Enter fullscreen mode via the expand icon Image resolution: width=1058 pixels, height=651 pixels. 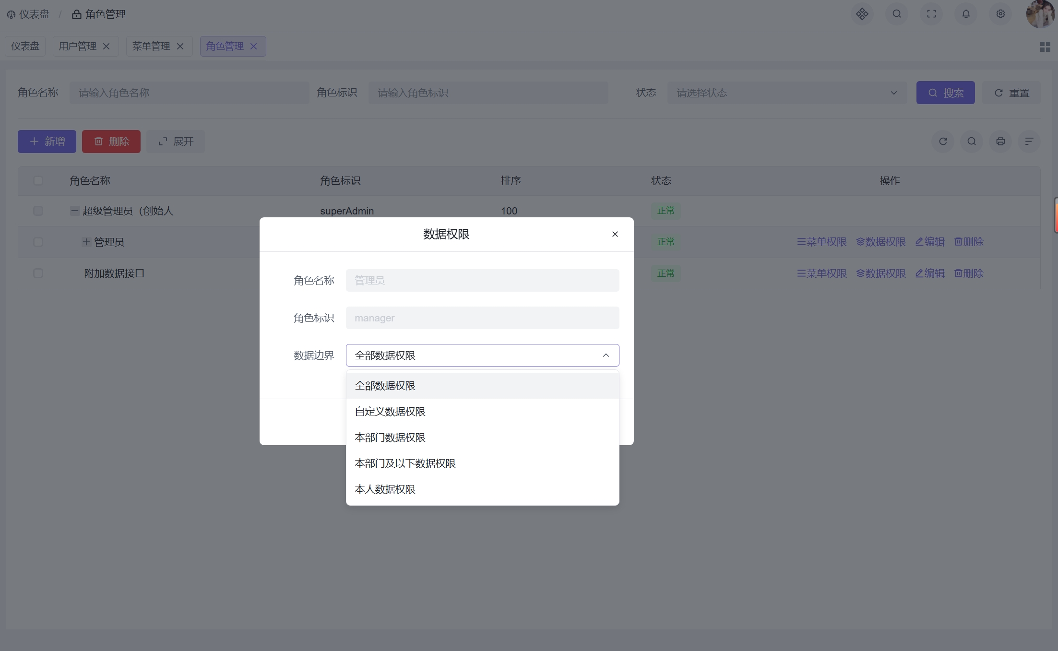pos(931,14)
